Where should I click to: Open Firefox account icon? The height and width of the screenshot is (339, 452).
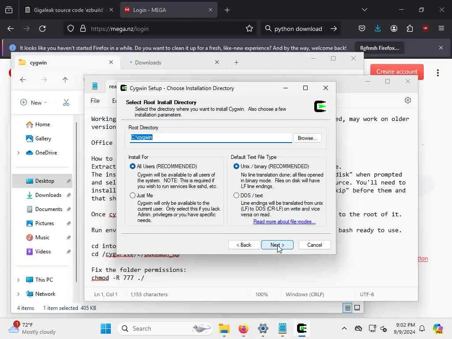394,29
